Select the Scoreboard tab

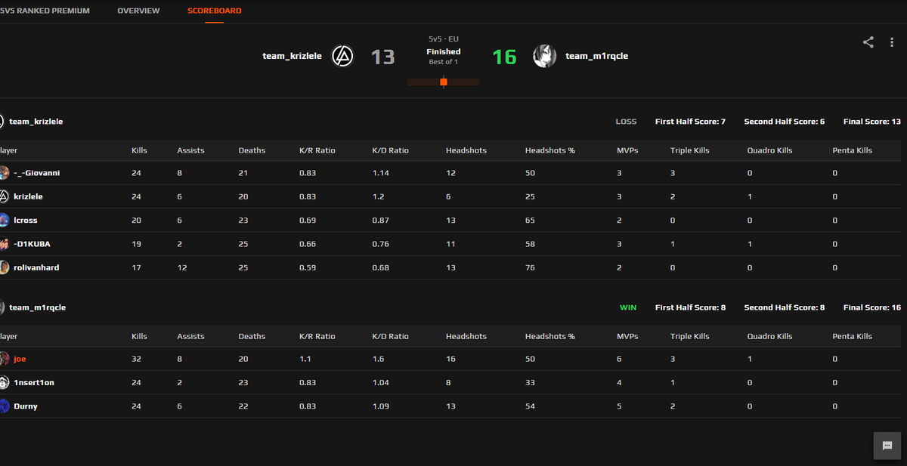pyautogui.click(x=215, y=11)
